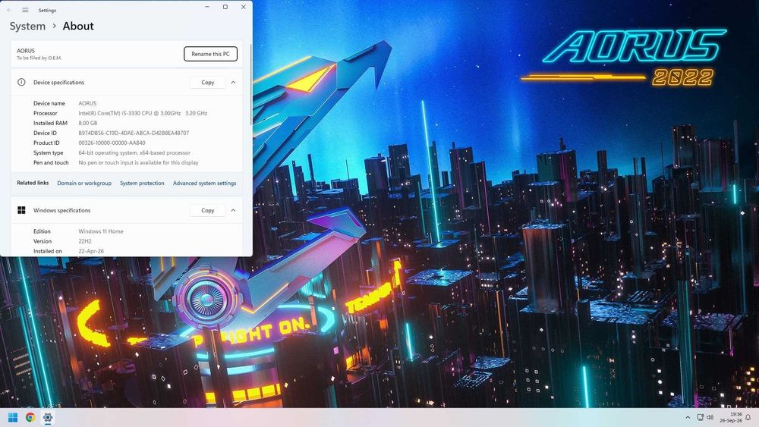Select the Product ID value 00326-10000-00000-AA840
The width and height of the screenshot is (759, 427).
click(x=112, y=143)
